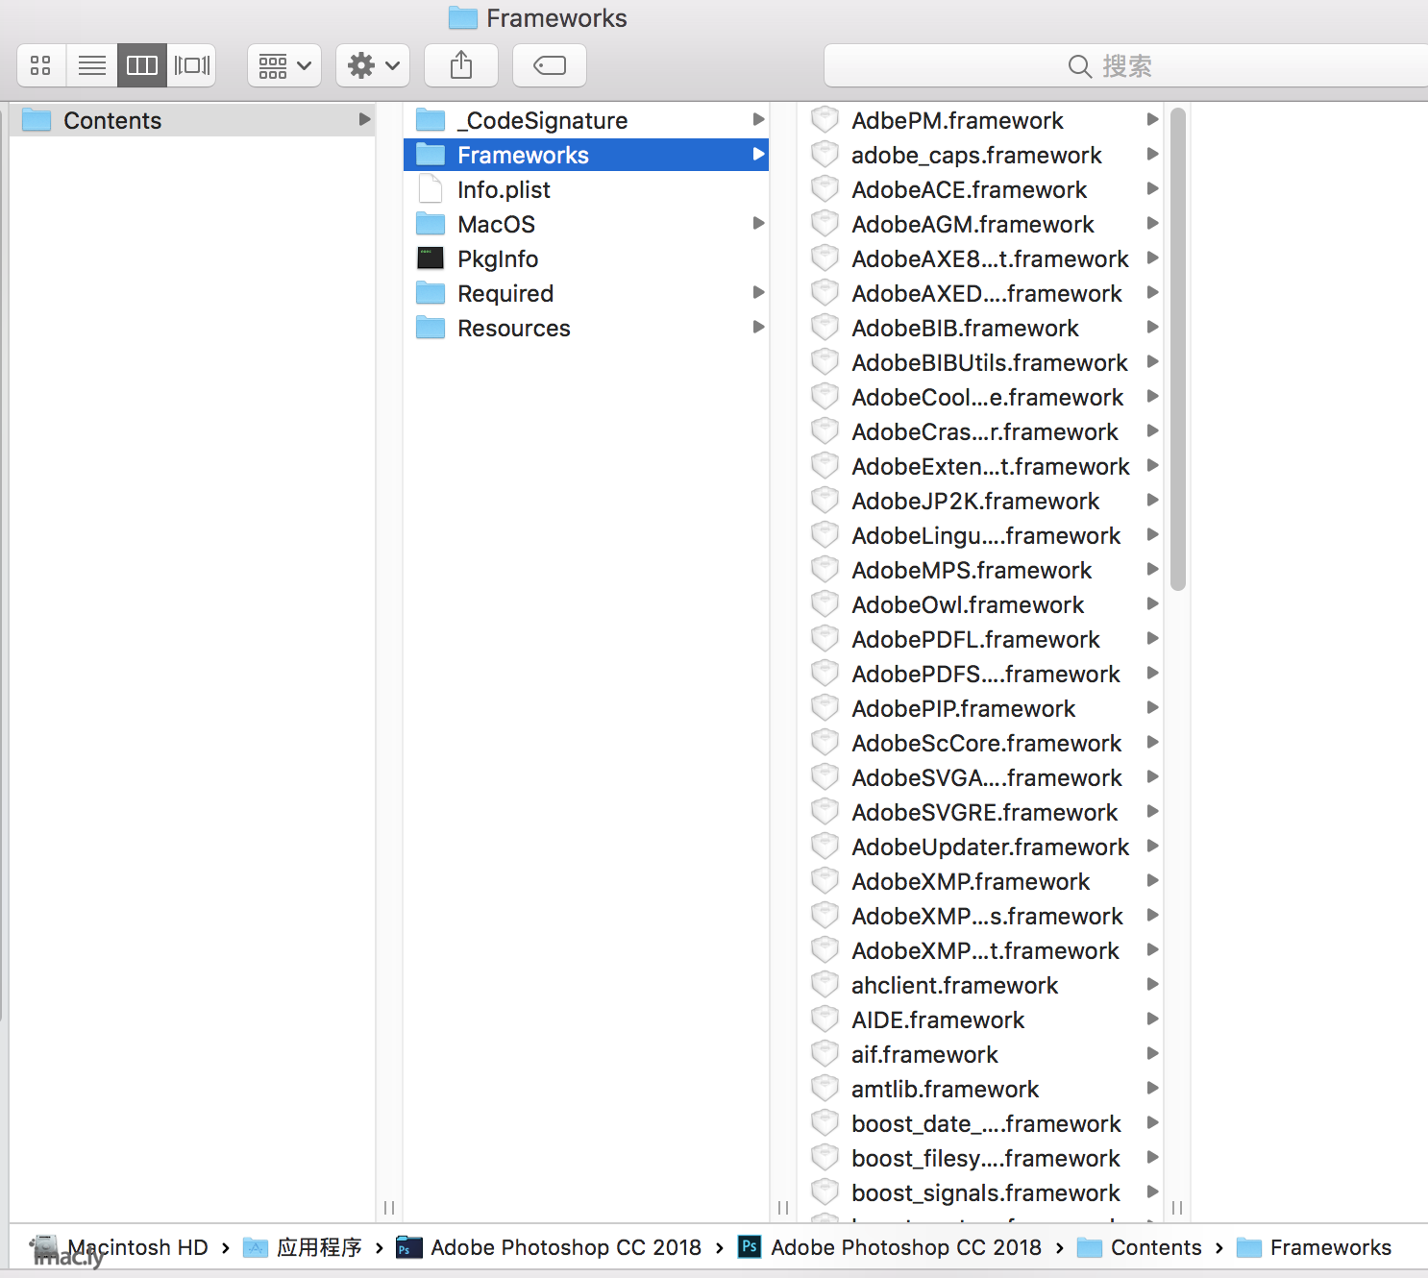Click the AdobeOwl.framework bundle icon

(x=825, y=604)
